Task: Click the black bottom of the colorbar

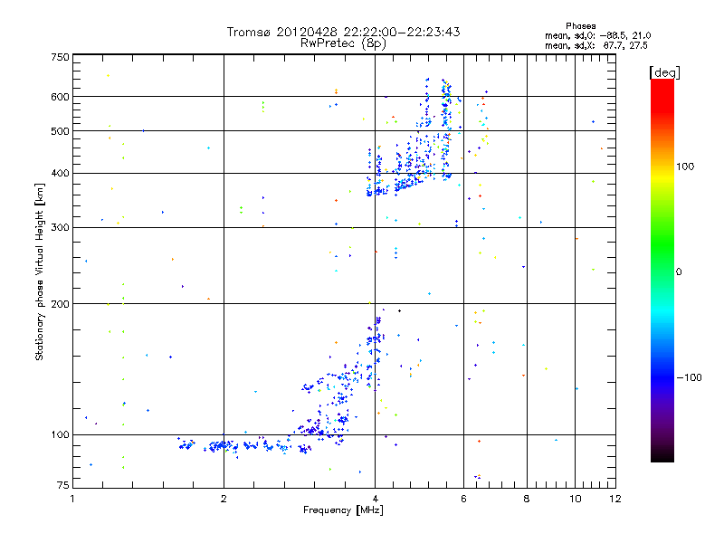Action: pyautogui.click(x=662, y=455)
